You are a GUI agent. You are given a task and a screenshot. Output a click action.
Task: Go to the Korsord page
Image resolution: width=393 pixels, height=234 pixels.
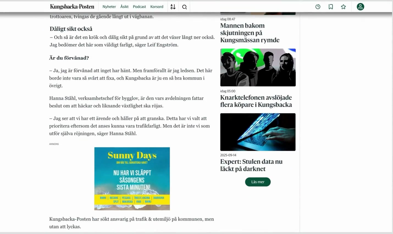click(157, 7)
